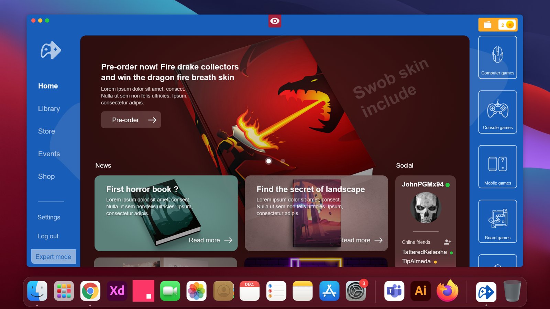
Task: Open the gamepad app icon in dock
Action: [x=486, y=292]
